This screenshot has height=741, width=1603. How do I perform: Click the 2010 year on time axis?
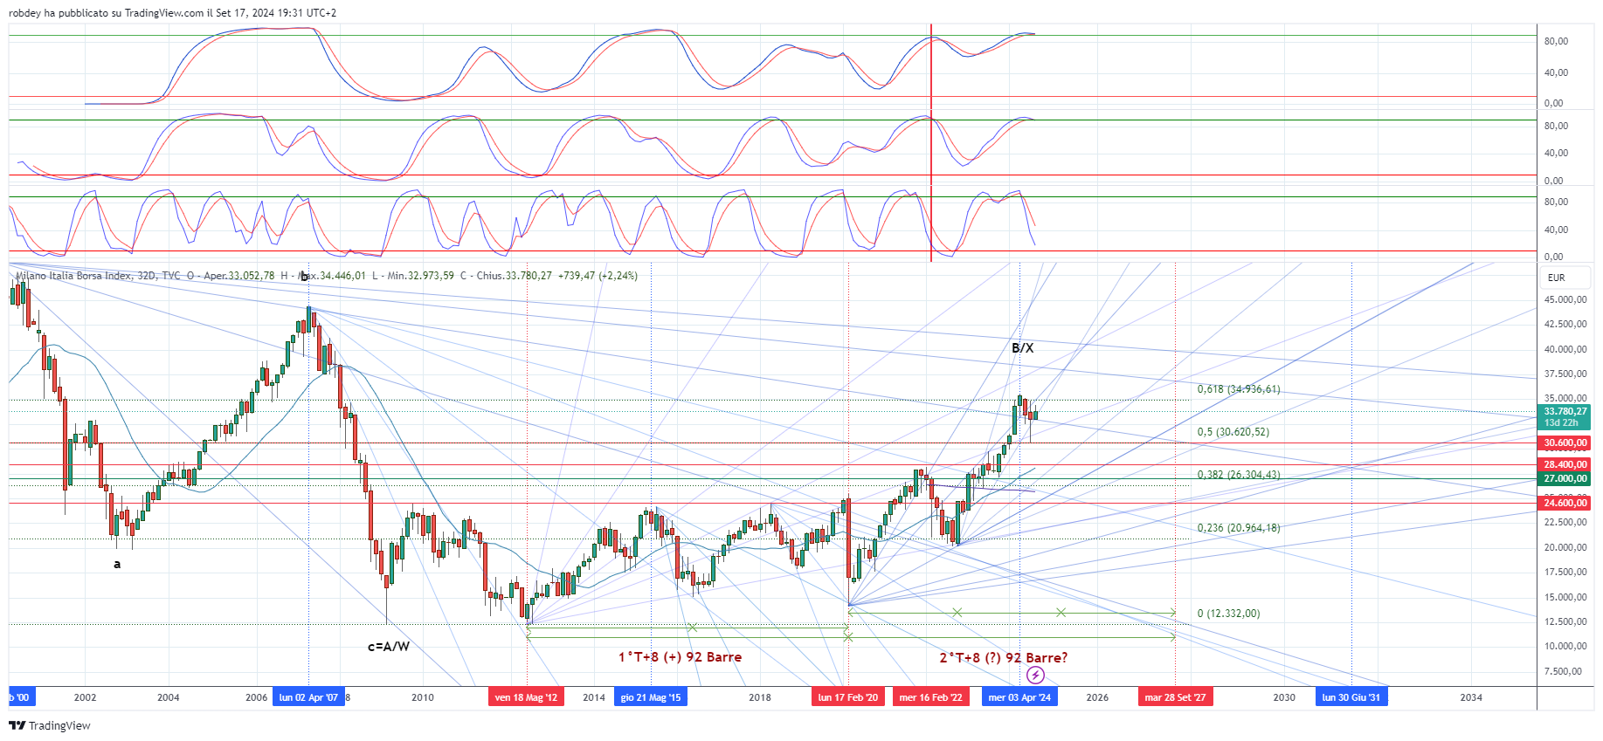(x=423, y=697)
